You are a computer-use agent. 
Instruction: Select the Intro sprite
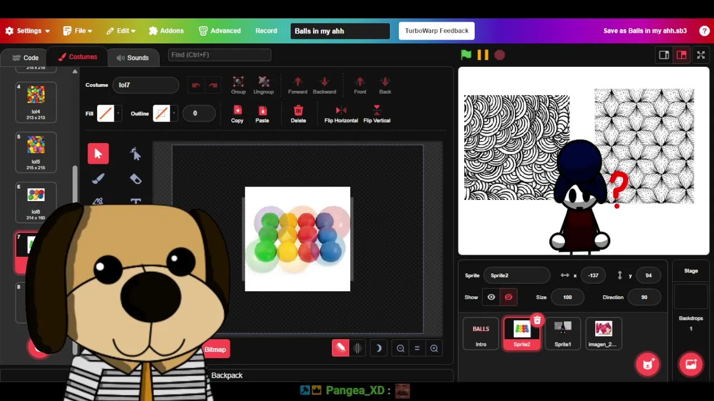point(481,334)
